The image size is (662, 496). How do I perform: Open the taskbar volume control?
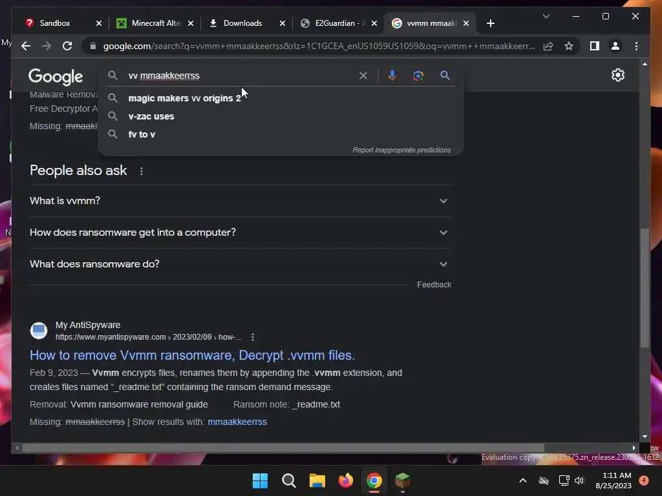(x=579, y=480)
